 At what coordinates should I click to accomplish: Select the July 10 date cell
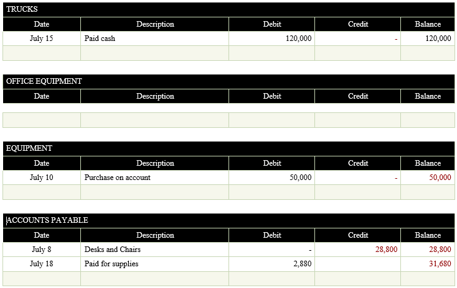41,178
